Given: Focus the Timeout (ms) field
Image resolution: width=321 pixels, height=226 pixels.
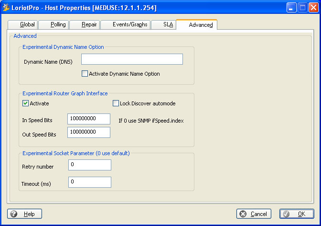Looking at the screenshot, I should click(x=90, y=182).
